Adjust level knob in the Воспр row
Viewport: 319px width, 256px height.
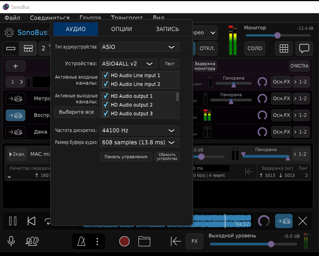262,115
